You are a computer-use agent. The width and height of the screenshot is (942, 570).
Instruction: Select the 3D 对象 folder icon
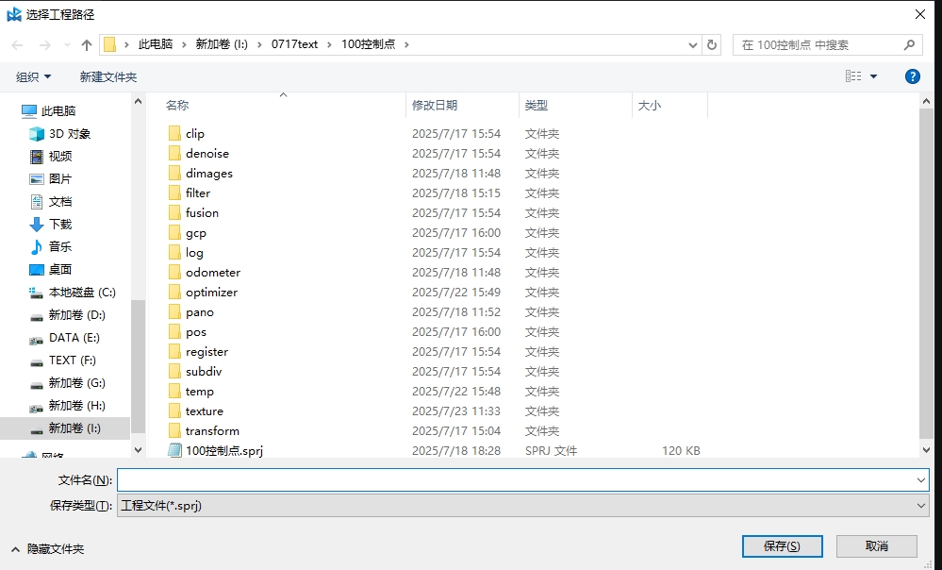pyautogui.click(x=37, y=134)
